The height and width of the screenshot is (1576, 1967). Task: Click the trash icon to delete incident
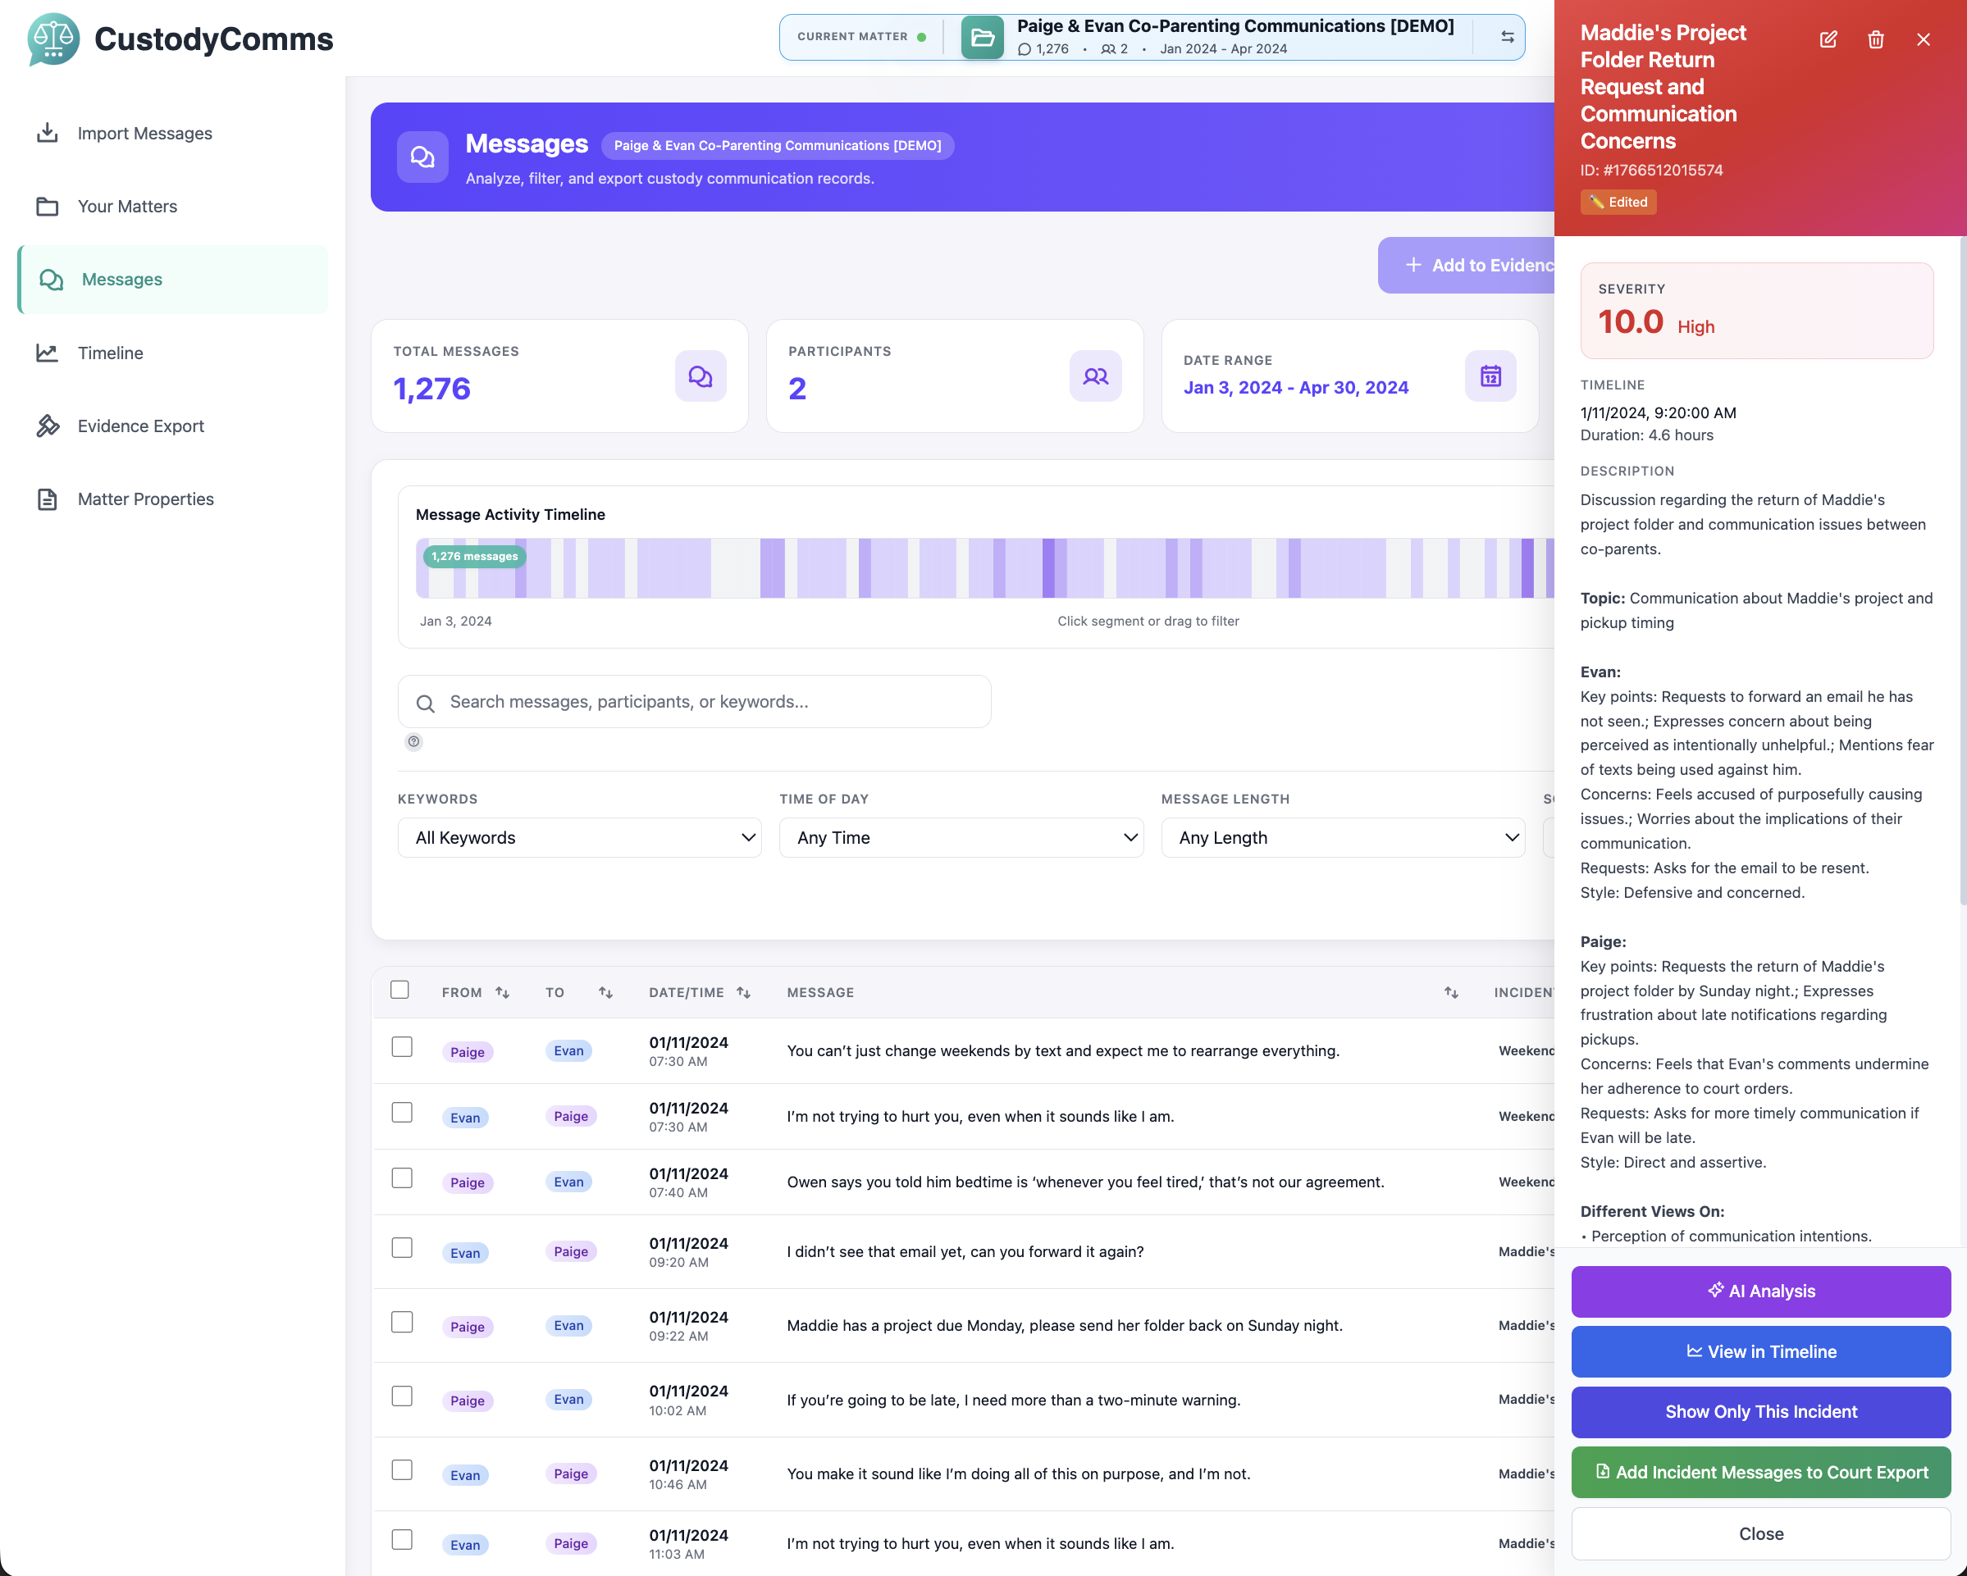tap(1876, 39)
